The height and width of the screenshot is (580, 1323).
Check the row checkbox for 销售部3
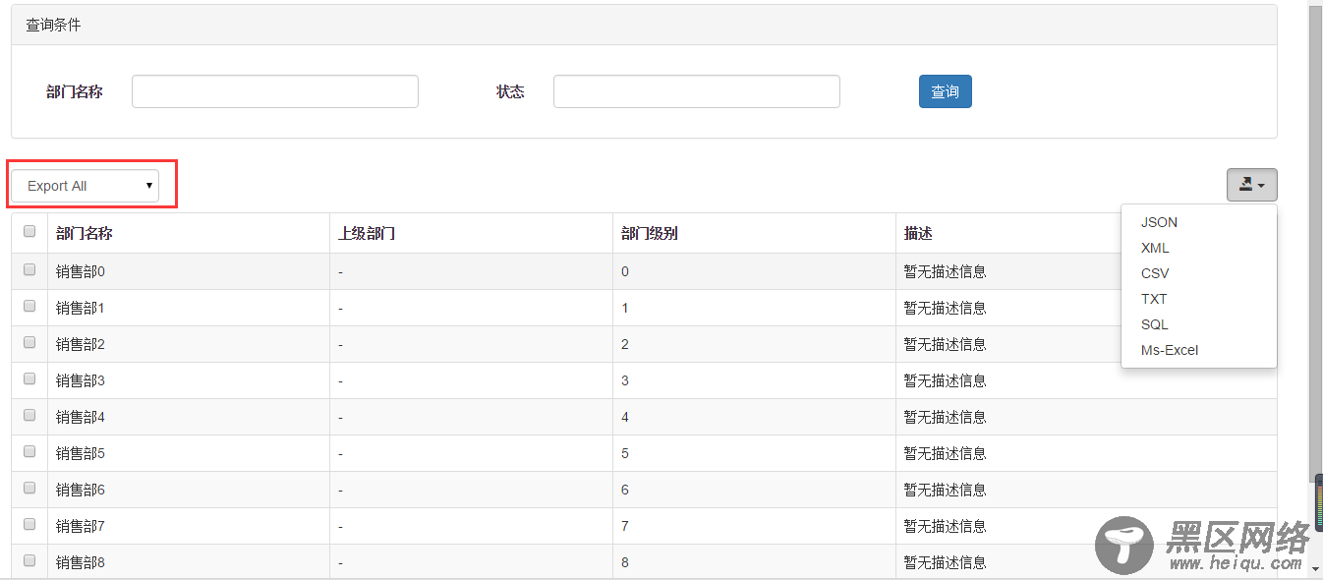29,378
